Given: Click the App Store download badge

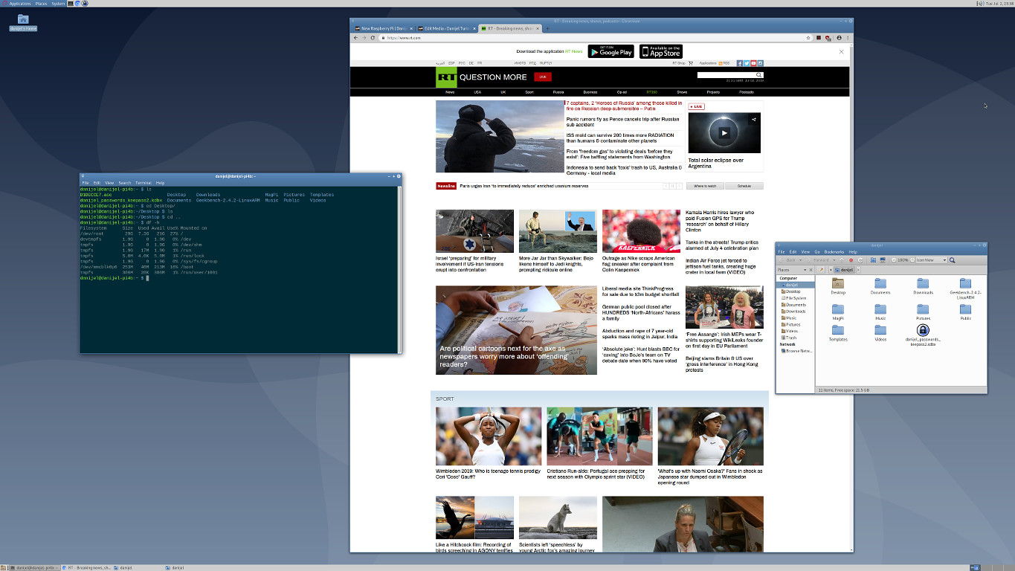Looking at the screenshot, I should (x=661, y=51).
